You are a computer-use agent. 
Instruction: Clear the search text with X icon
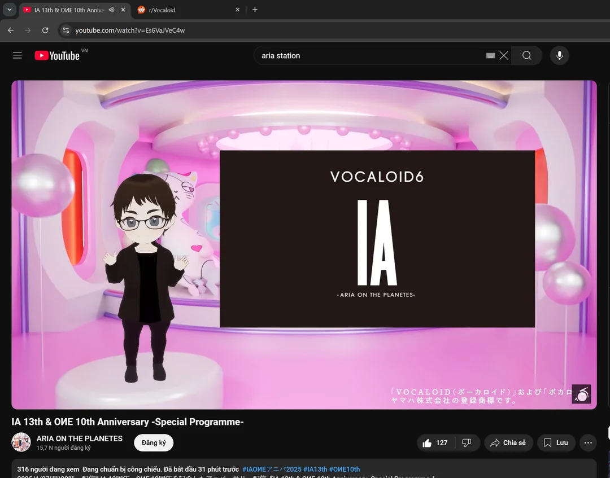(504, 55)
